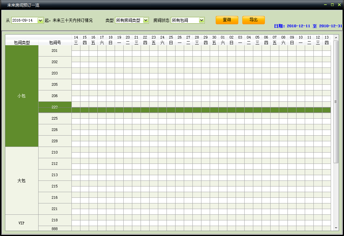
Task: Close the 未来房间预订一览 window
Action: click(339, 5)
